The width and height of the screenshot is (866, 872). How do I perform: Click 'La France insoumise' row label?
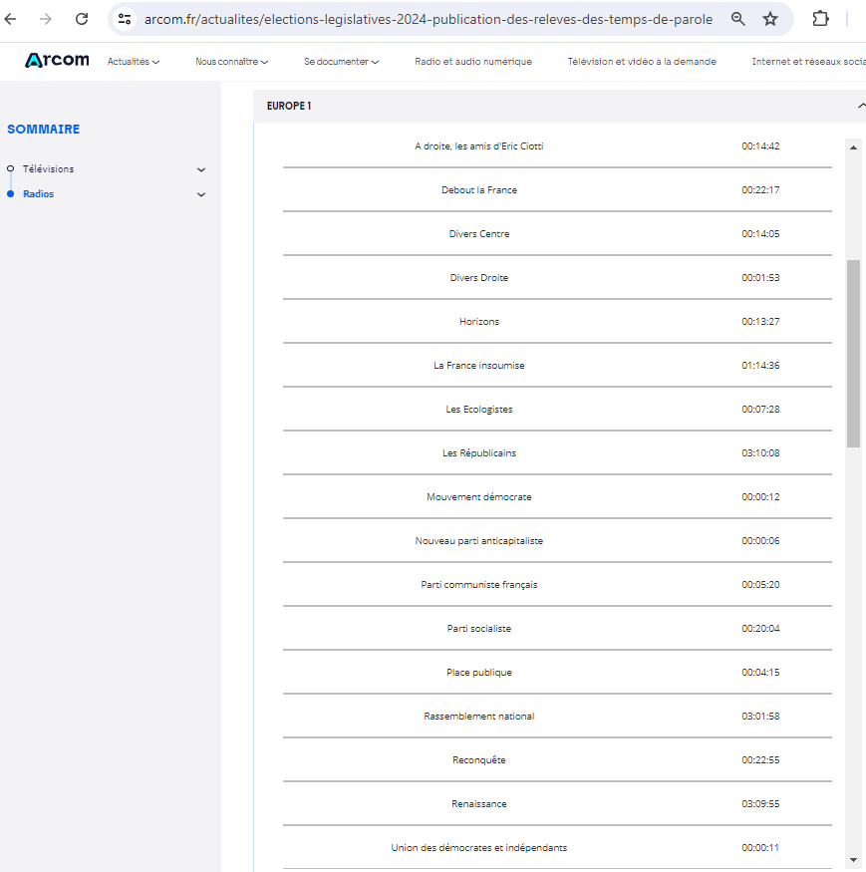click(x=479, y=366)
